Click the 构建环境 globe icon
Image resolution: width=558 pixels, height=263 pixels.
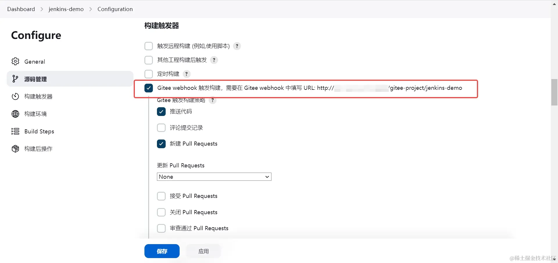click(x=15, y=114)
